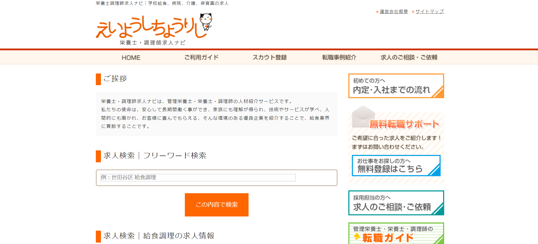This screenshot has height=244, width=538.
Task: Select 求人のご相談・ご依頼 navigation menu item
Action: pos(409,58)
